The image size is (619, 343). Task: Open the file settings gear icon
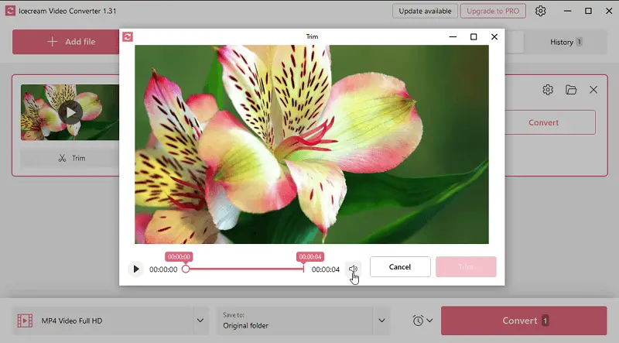coord(548,90)
